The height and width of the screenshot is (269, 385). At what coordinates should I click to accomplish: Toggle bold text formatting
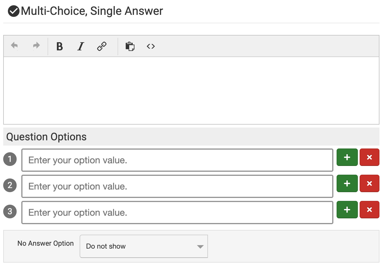(x=60, y=46)
